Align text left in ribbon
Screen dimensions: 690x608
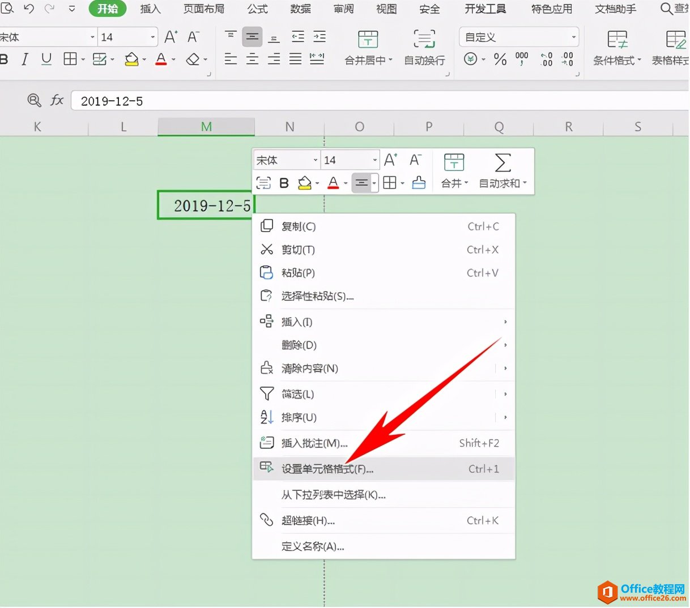(231, 59)
